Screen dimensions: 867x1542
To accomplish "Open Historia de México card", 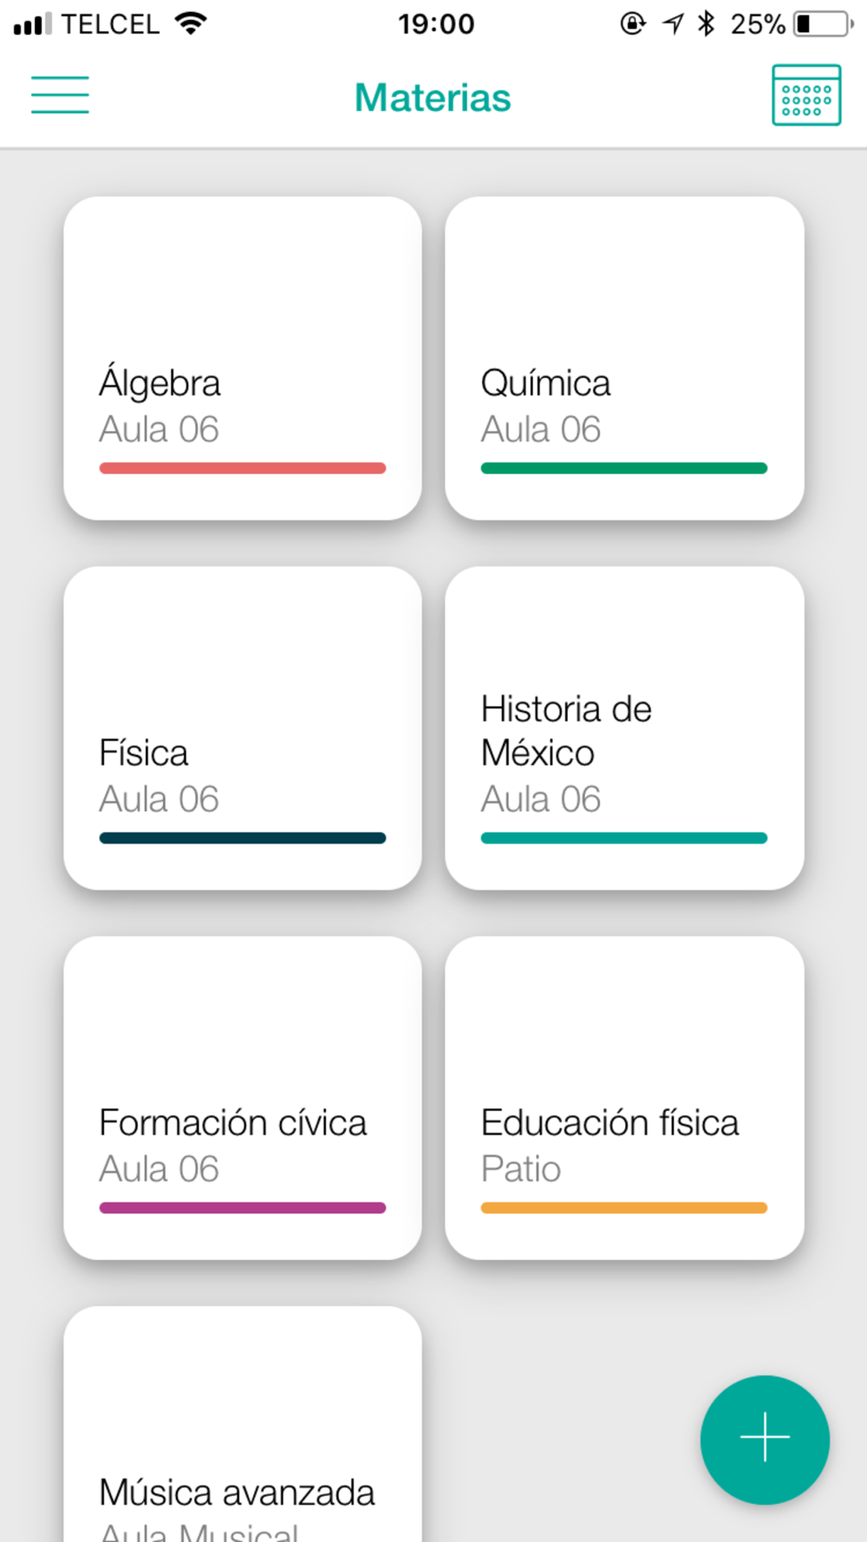I will coord(624,728).
